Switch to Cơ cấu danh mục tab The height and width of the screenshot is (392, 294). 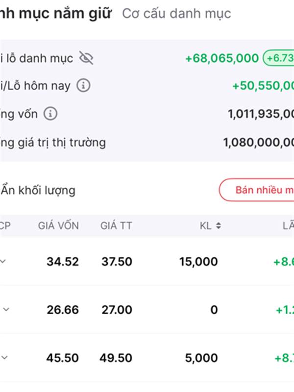(176, 14)
